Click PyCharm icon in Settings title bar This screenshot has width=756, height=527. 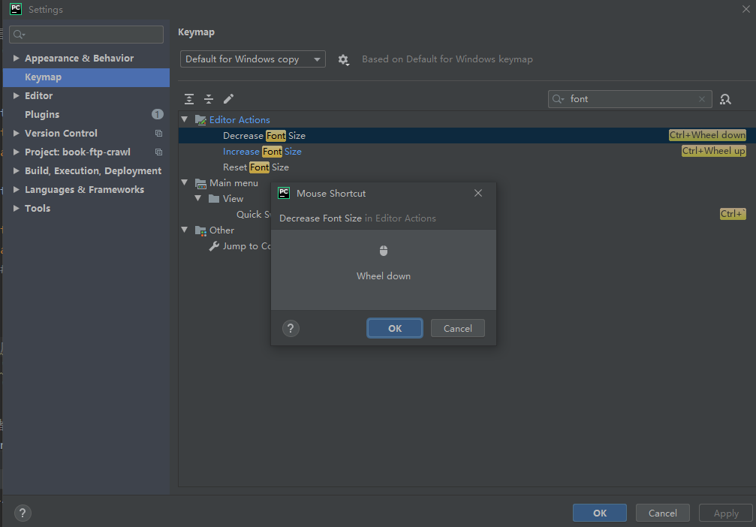[x=16, y=9]
